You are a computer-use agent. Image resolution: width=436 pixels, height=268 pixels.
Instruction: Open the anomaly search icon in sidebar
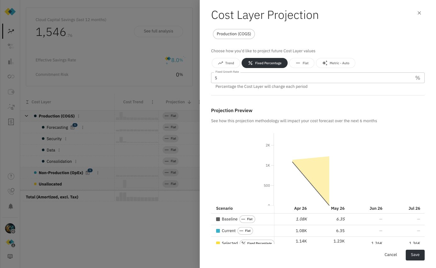(11, 107)
